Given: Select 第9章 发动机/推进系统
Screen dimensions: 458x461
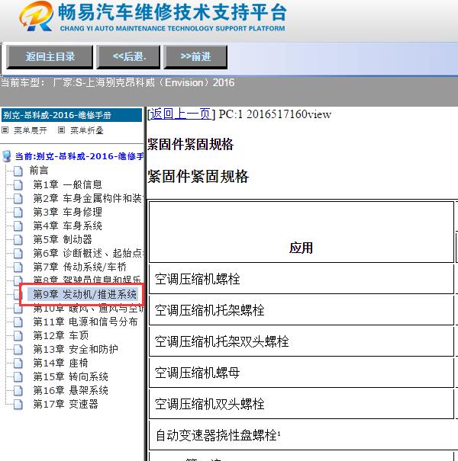Looking at the screenshot, I should pos(85,294).
